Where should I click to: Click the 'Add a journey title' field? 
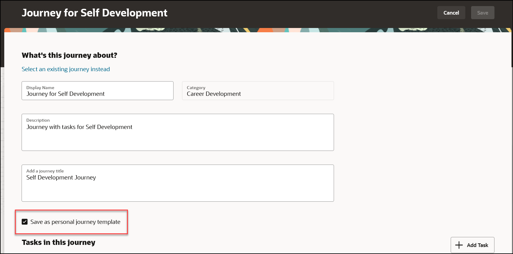point(178,183)
